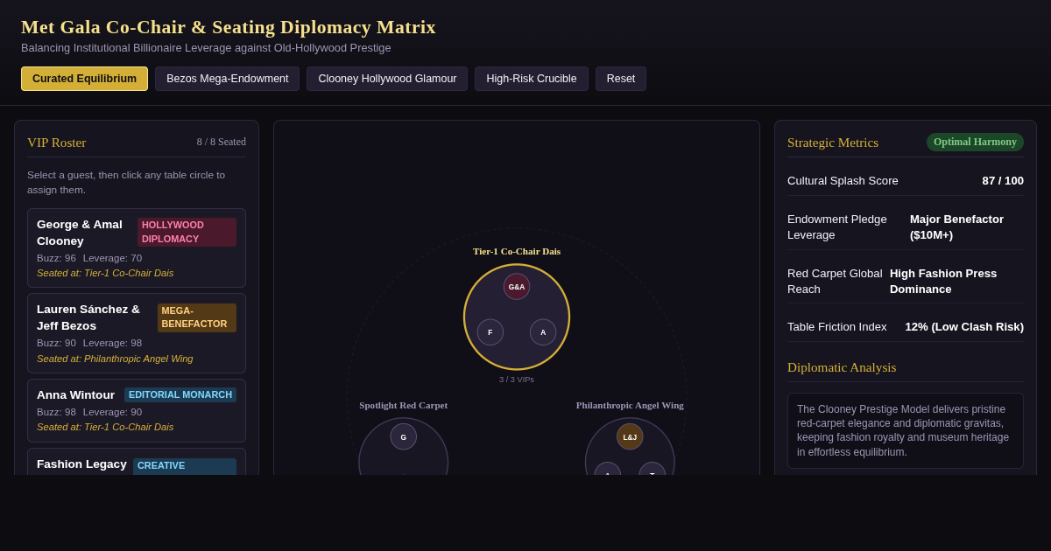Pick the Anna Wintour guest card
The image size is (1051, 551).
(x=137, y=410)
